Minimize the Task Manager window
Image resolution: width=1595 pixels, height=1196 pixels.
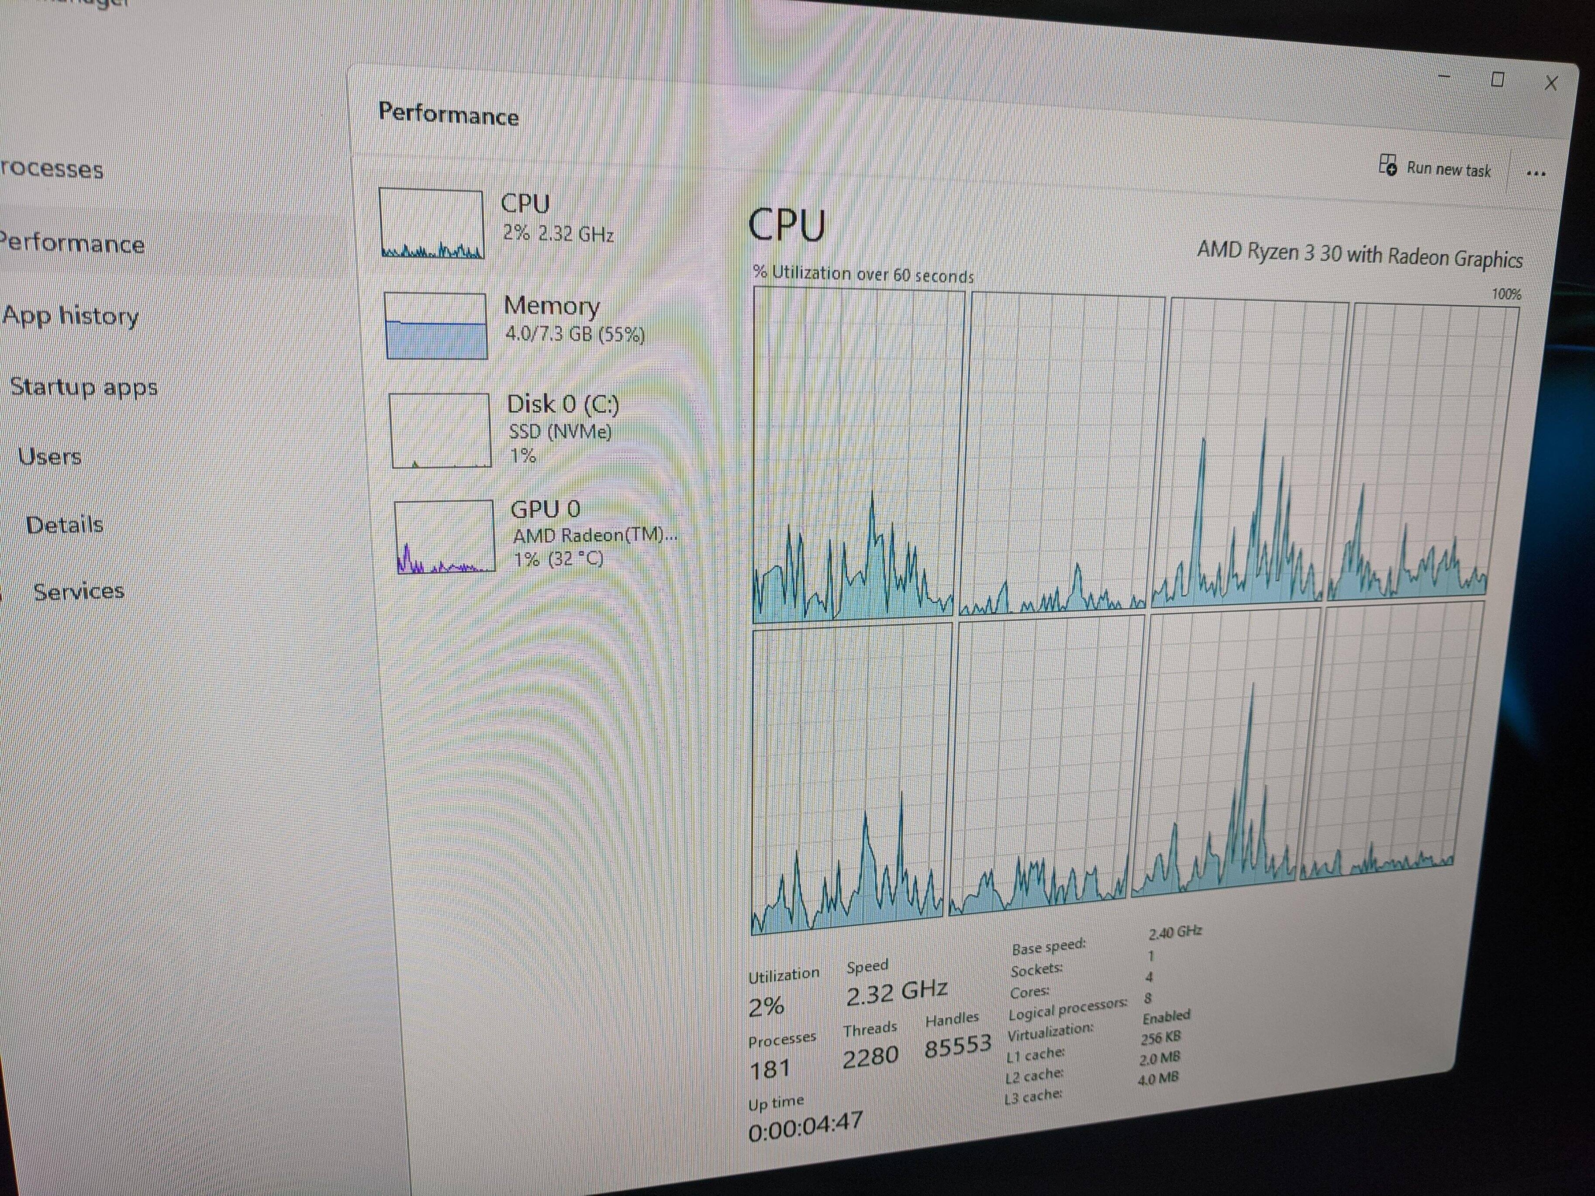[x=1443, y=76]
